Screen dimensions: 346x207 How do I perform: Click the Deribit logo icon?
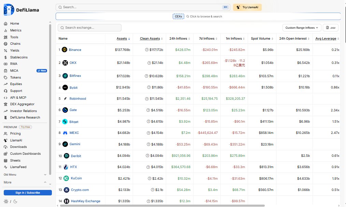tap(67, 156)
